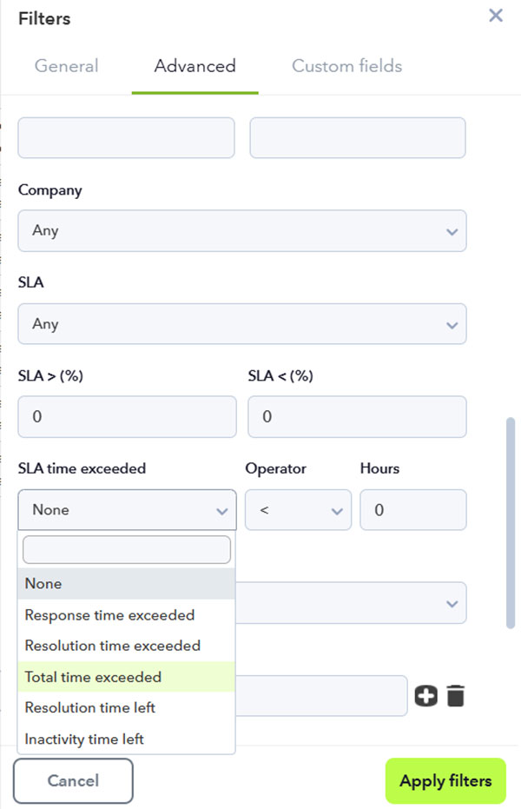Viewport: 521px width, 809px height.
Task: Select the Resolution time exceeded option
Action: click(x=110, y=646)
